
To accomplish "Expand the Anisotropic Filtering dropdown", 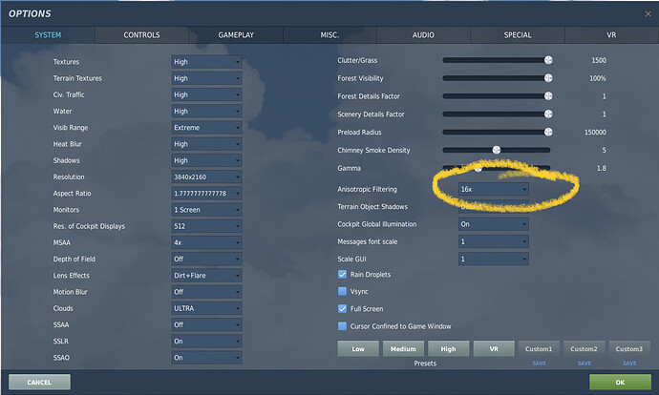I will [x=493, y=190].
